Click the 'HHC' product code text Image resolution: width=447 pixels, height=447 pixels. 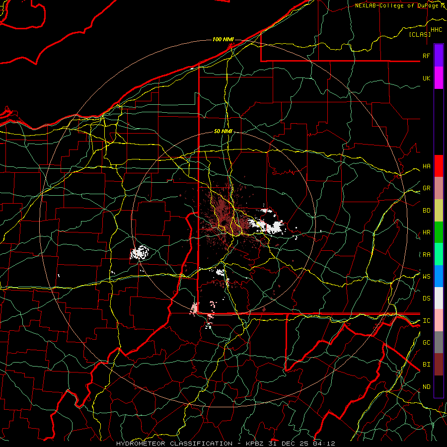click(436, 30)
